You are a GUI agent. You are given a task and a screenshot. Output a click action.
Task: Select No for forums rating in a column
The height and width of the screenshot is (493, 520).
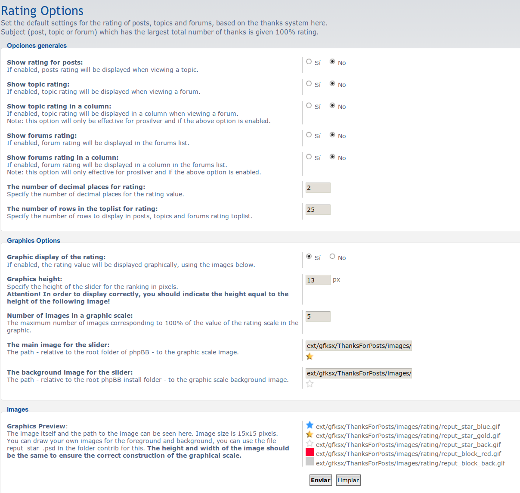[332, 157]
